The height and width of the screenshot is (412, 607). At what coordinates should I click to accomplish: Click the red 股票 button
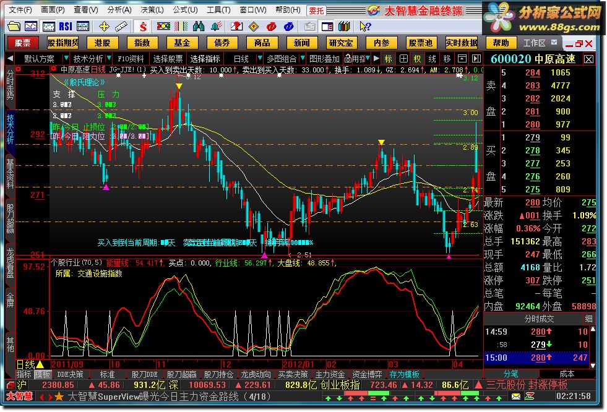pos(22,43)
